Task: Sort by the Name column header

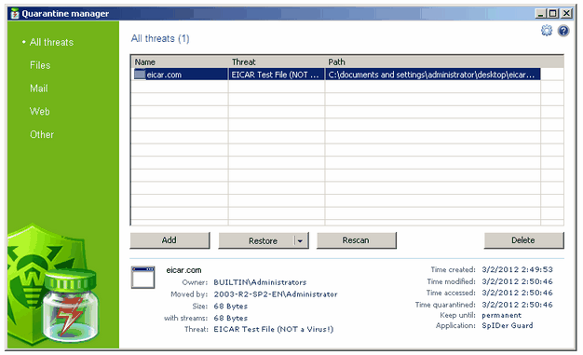Action: tap(180, 61)
